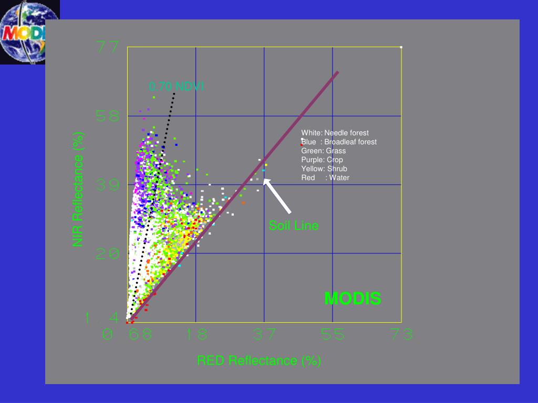
Task: Click the x-axis value '37'
Action: point(264,334)
